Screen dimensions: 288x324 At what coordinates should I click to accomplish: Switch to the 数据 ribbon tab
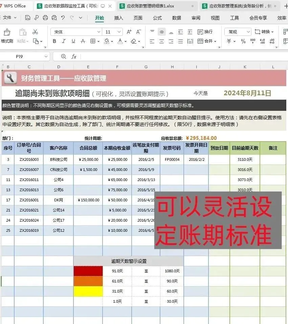pyautogui.click(x=177, y=18)
